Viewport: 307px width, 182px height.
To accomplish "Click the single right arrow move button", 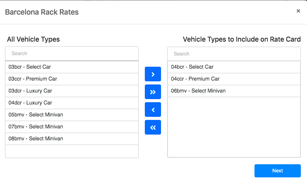I will pos(153,74).
